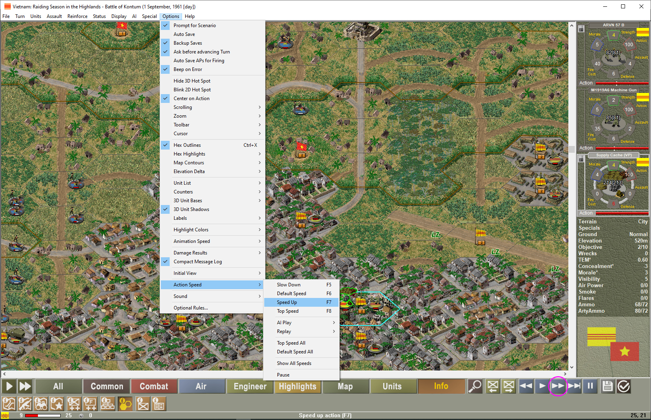Click the double-arrow fast button left of the All tab

tap(25, 386)
